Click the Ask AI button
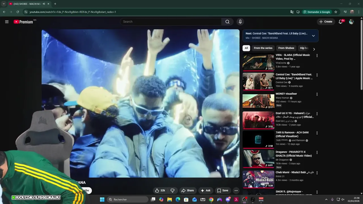Image resolution: width=363 pixels, height=204 pixels. tap(206, 190)
